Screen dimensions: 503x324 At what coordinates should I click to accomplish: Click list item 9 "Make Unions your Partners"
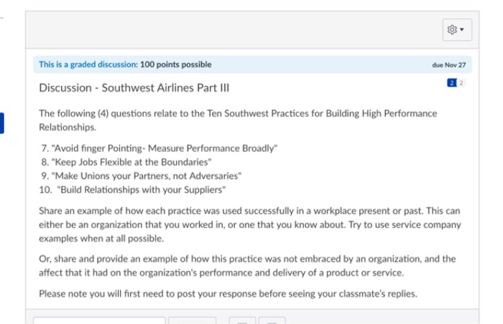[x=141, y=176]
